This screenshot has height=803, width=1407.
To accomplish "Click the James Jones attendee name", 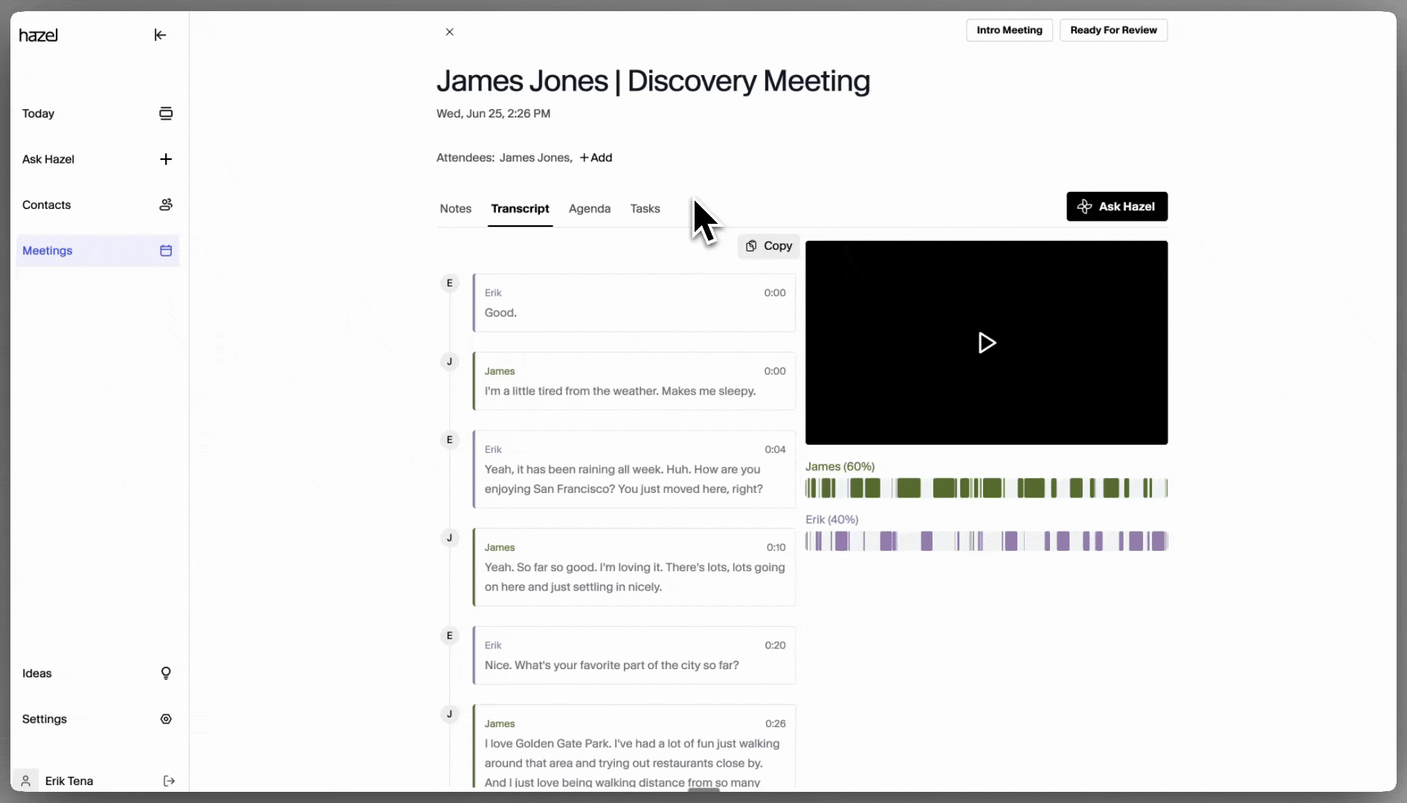I will coord(535,158).
